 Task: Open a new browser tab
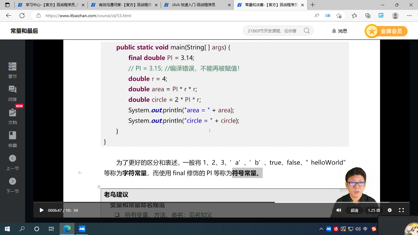pos(312,5)
